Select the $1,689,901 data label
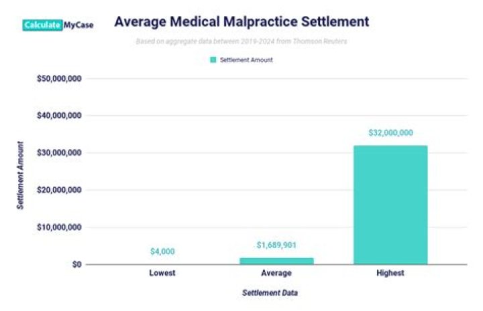This screenshot has width=483, height=311. [x=276, y=245]
